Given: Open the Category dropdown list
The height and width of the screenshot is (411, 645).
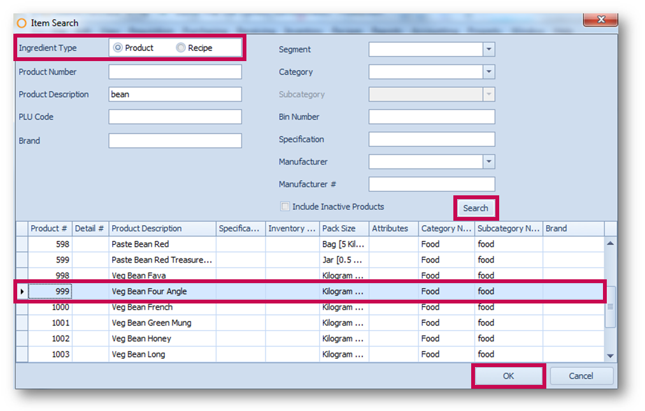Looking at the screenshot, I should point(488,72).
